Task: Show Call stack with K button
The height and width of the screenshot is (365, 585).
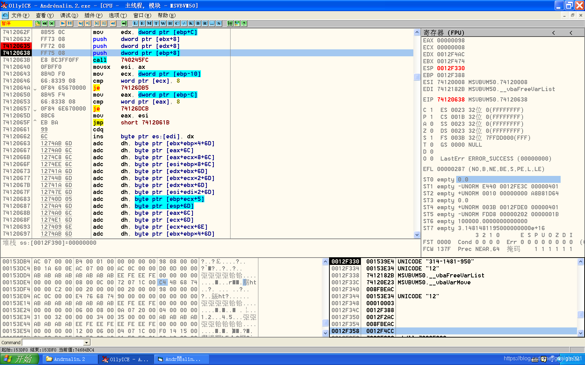Action: [191, 23]
